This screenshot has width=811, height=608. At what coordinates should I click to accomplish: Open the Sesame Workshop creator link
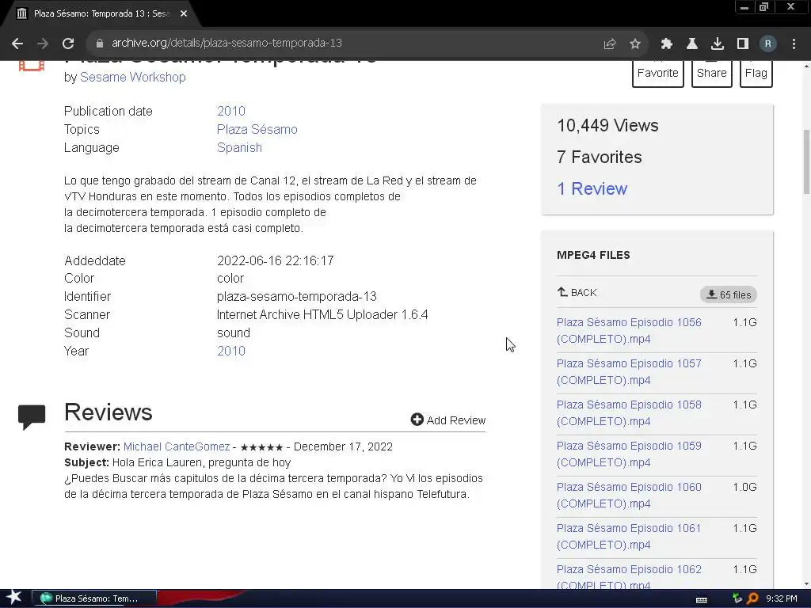click(x=133, y=77)
